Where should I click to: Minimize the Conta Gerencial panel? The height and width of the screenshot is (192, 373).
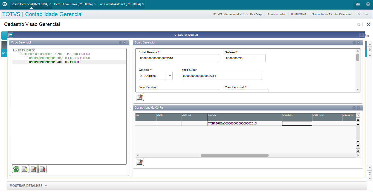pos(354,43)
